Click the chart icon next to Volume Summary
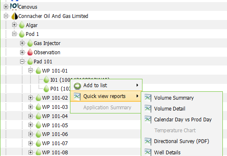The width and height of the screenshot is (227, 156). coord(148,98)
